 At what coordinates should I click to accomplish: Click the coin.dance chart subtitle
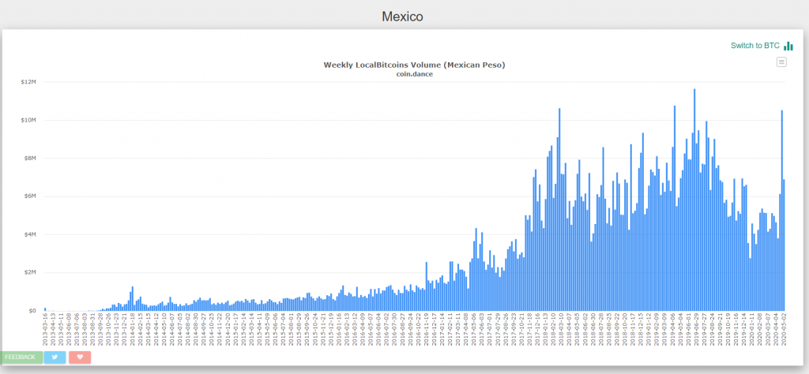(414, 74)
